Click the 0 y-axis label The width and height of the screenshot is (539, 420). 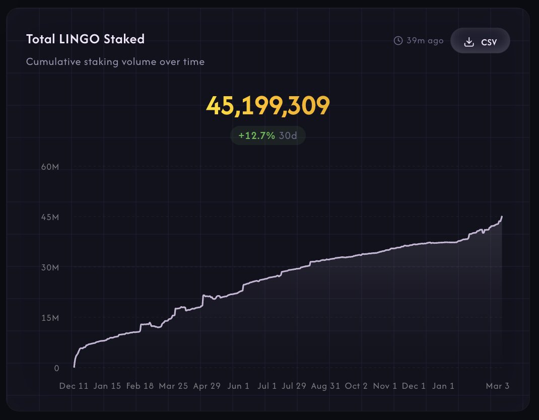57,368
